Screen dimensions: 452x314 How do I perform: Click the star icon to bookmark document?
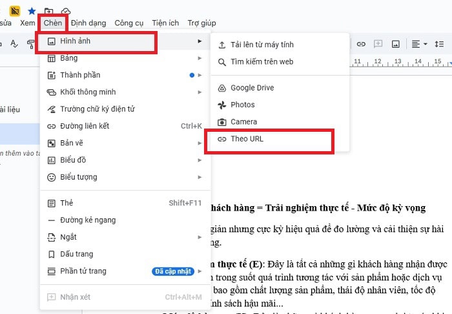point(32,10)
